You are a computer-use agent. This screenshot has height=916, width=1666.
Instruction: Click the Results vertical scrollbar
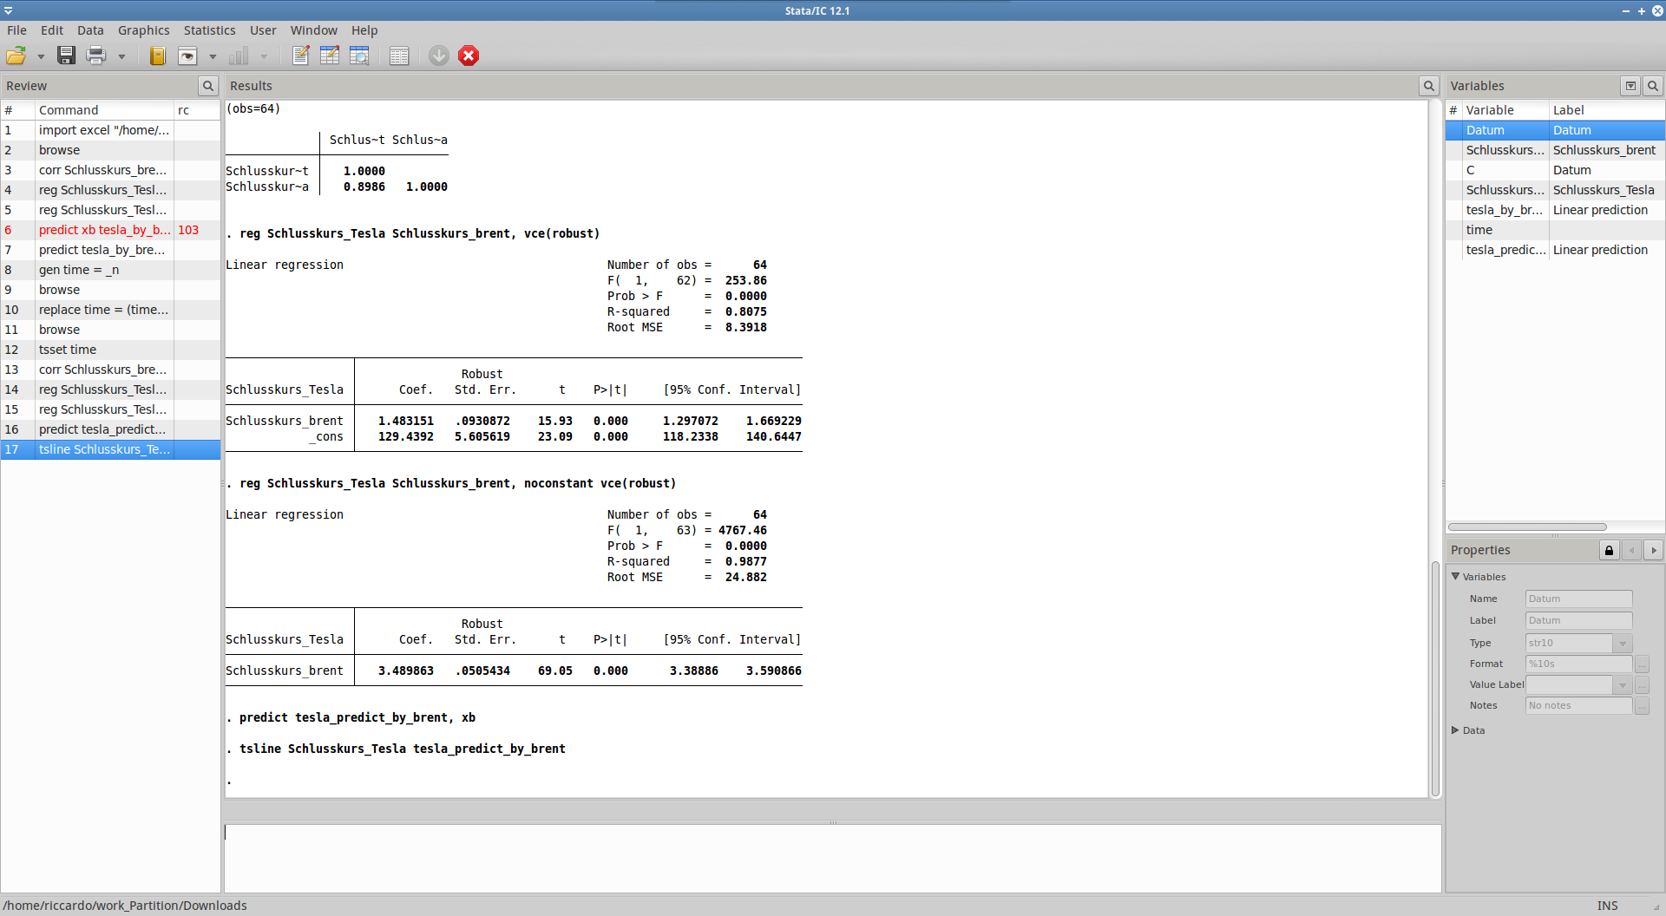pyautogui.click(x=1435, y=678)
